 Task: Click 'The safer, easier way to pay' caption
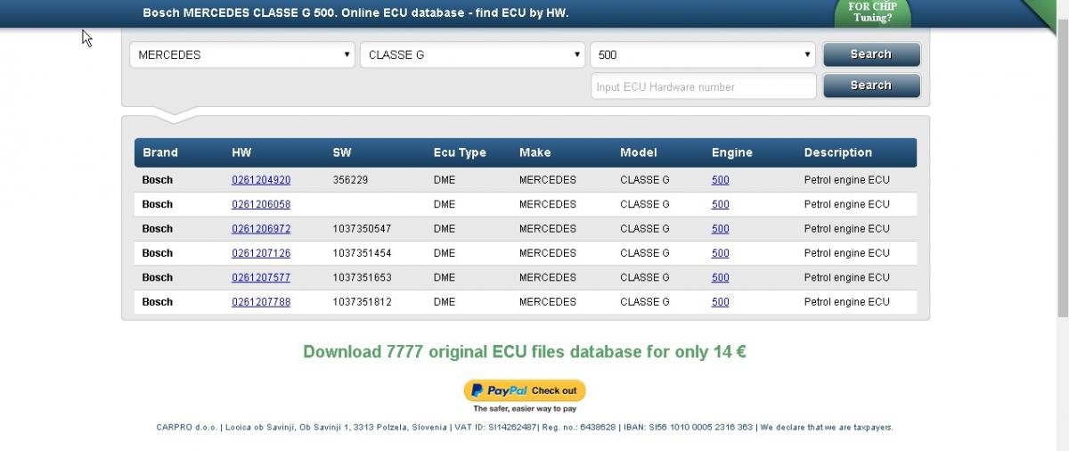coord(525,409)
